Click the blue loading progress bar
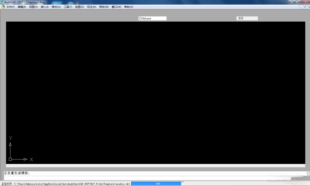This screenshot has width=310, height=186. pos(156,184)
